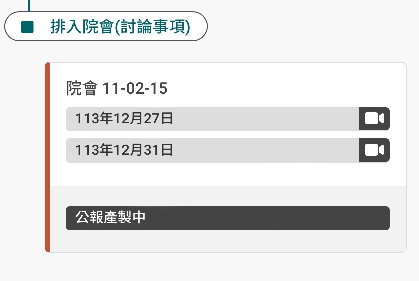Select the 113年12月27日 date text
This screenshot has height=281, width=419.
point(124,119)
